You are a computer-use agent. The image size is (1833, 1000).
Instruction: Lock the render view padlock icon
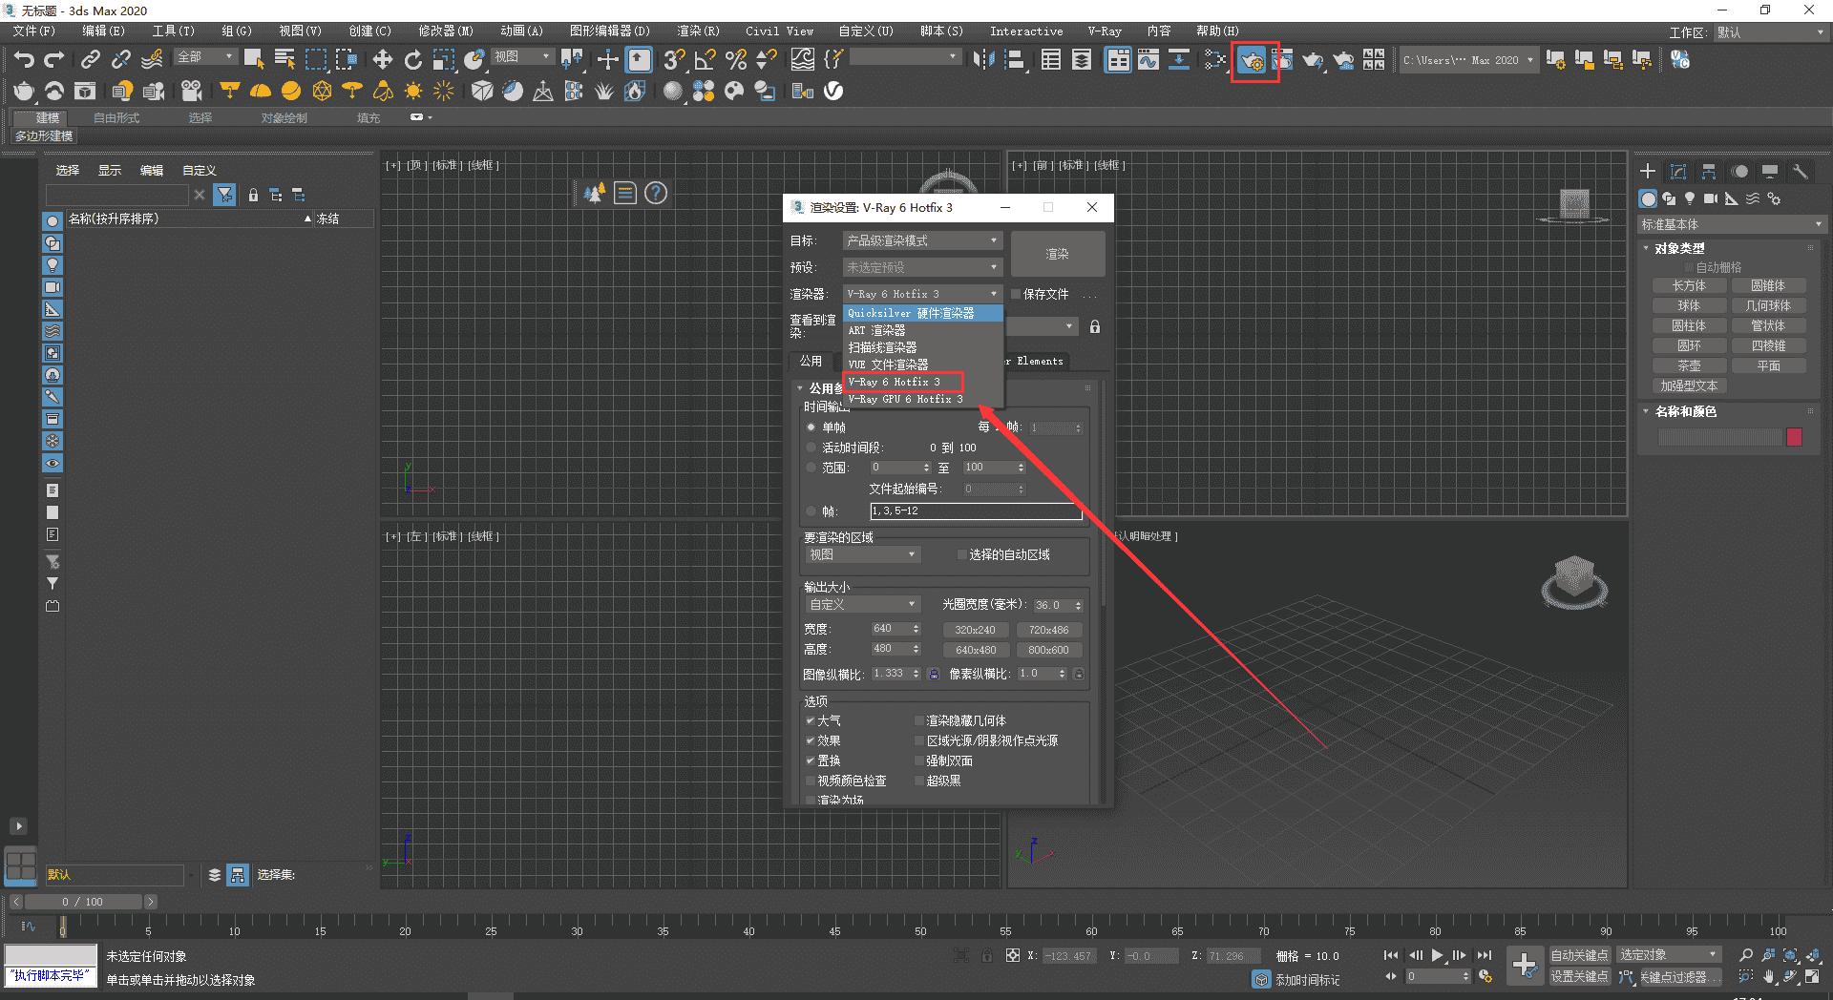(x=1095, y=326)
